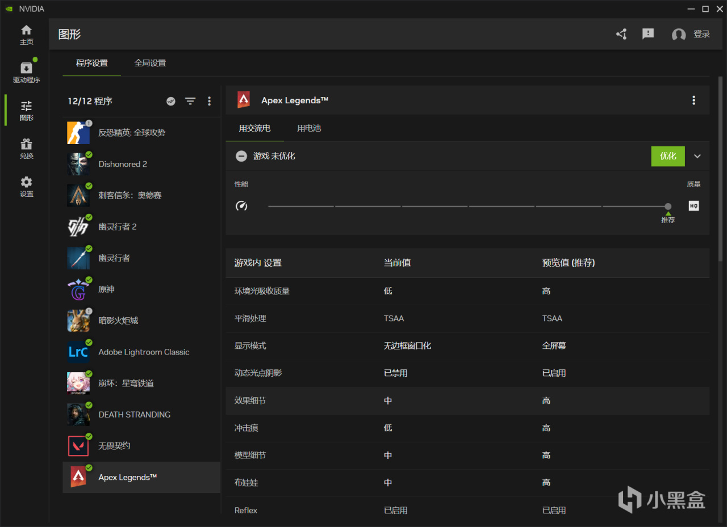Select DEATH STRANDING in the program list
The width and height of the screenshot is (727, 527).
141,414
